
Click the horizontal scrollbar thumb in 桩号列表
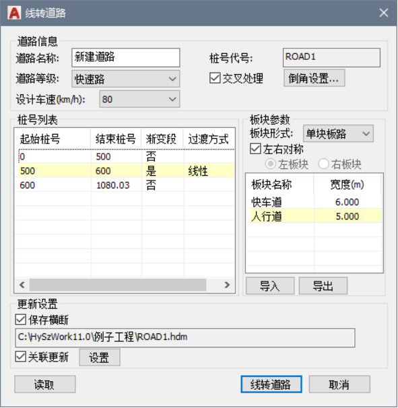click(118, 285)
